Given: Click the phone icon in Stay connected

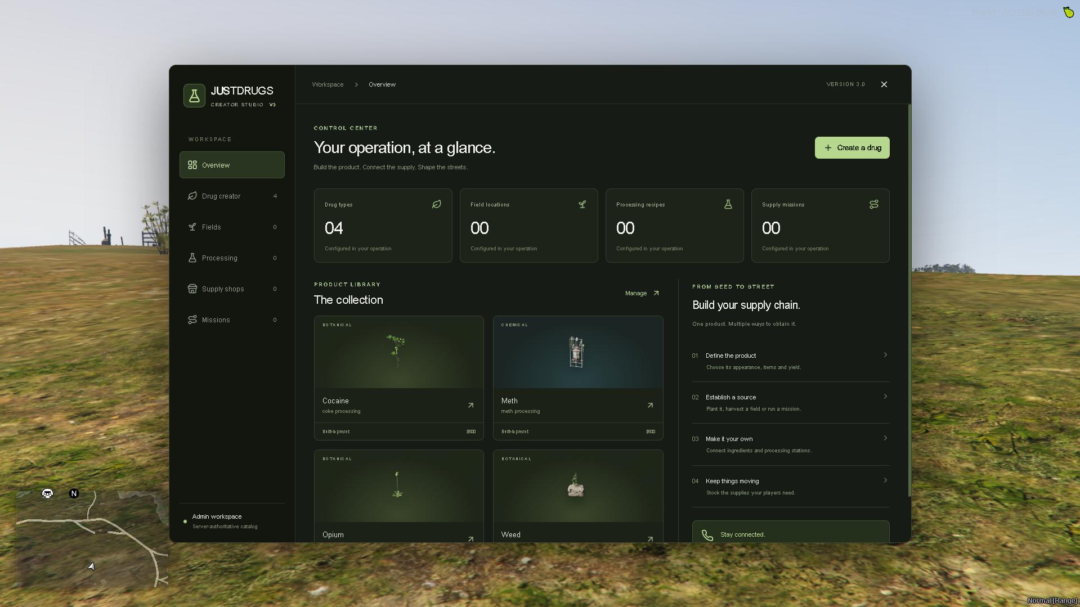Looking at the screenshot, I should 707,535.
